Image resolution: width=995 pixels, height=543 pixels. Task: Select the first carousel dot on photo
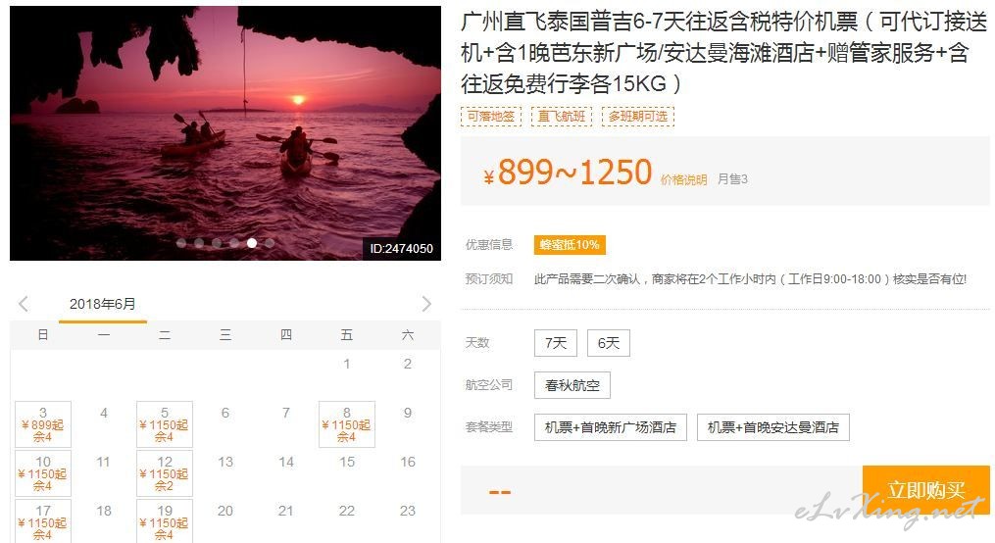pyautogui.click(x=181, y=243)
